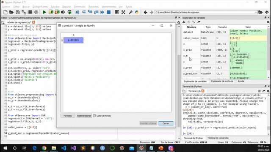Viewport: 271px width, 152px height.
Task: Interrupt the IPython kernel
Action: click(259, 91)
